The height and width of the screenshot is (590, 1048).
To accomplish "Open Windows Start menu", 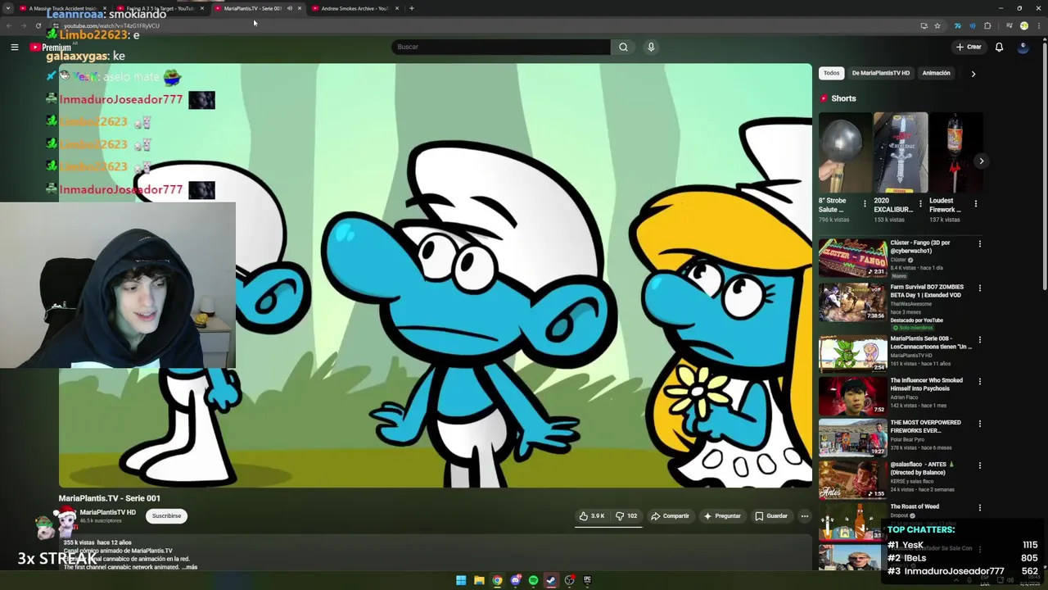I will 461,580.
